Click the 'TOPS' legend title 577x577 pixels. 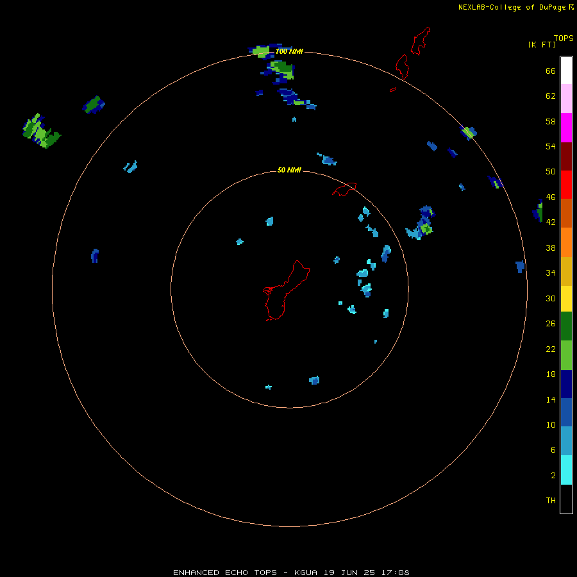click(x=564, y=38)
